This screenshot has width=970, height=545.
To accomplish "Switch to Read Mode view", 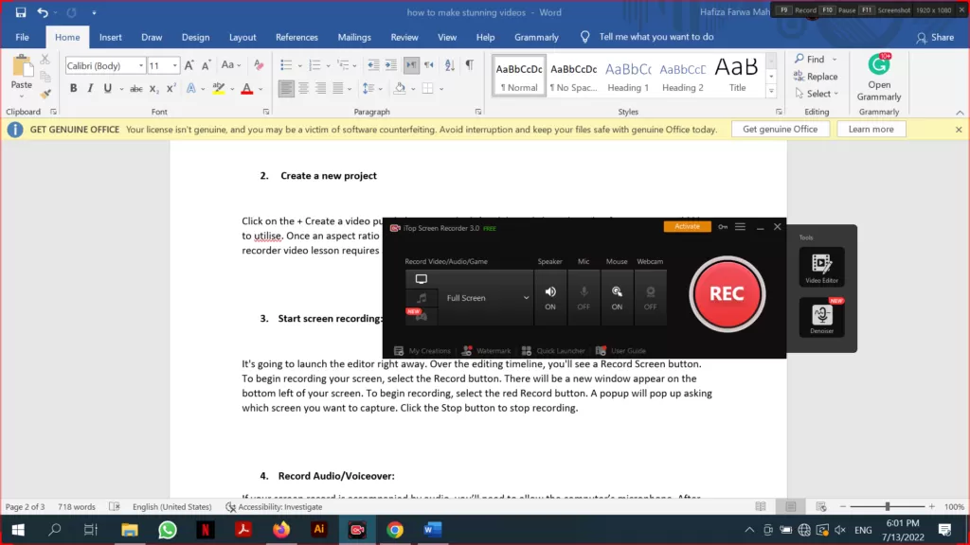I will pyautogui.click(x=761, y=507).
